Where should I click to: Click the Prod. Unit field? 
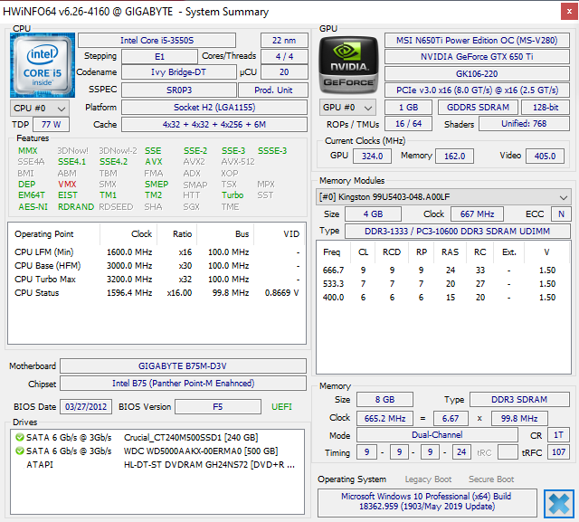(273, 90)
